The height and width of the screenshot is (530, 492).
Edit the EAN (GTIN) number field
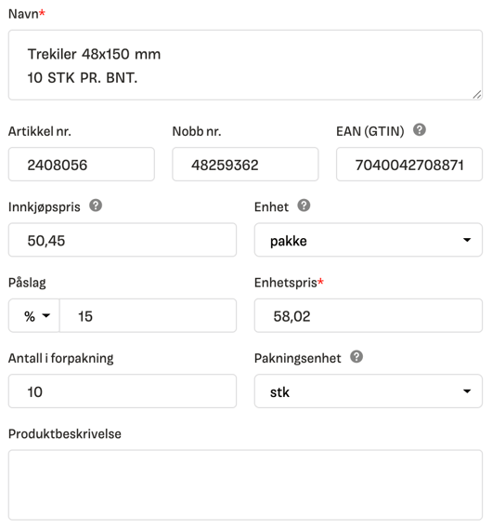pyautogui.click(x=409, y=165)
